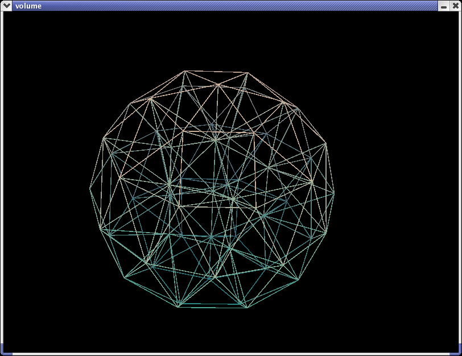462x356 pixels.
Task: Click the volume title bar text
Action: pyautogui.click(x=28, y=6)
